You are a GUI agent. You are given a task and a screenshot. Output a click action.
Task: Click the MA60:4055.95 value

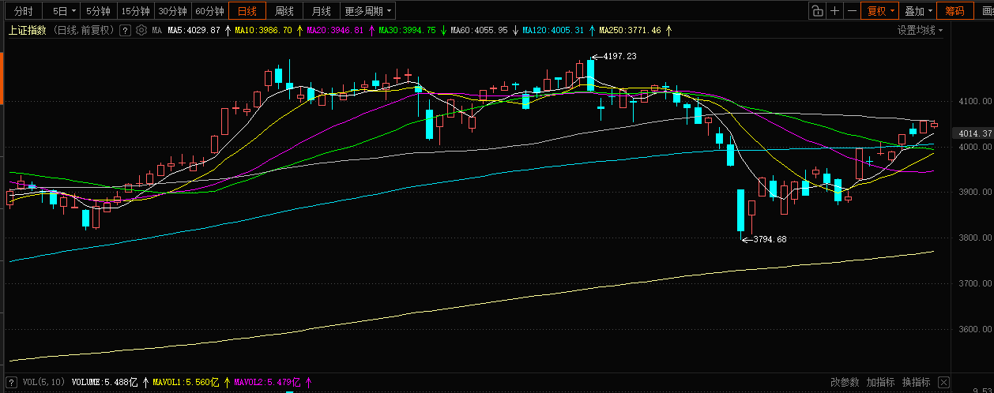click(x=479, y=30)
